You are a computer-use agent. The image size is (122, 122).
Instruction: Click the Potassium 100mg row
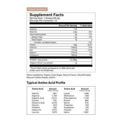(x=61, y=55)
